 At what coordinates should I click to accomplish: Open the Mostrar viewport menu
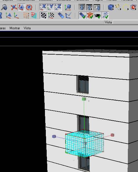[x=15, y=28]
